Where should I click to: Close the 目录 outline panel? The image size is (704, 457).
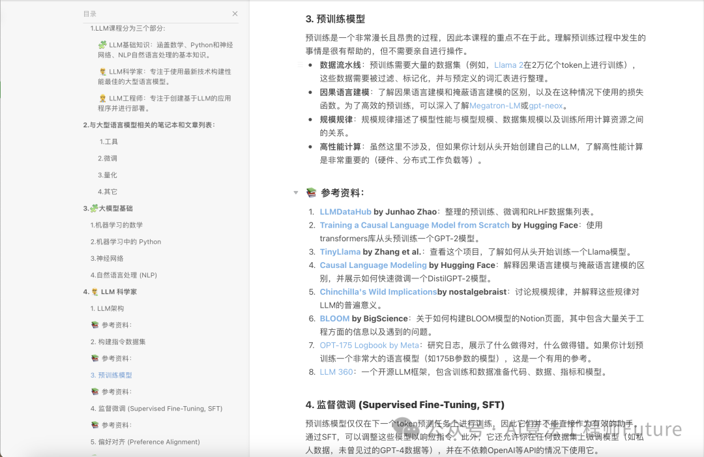[235, 14]
